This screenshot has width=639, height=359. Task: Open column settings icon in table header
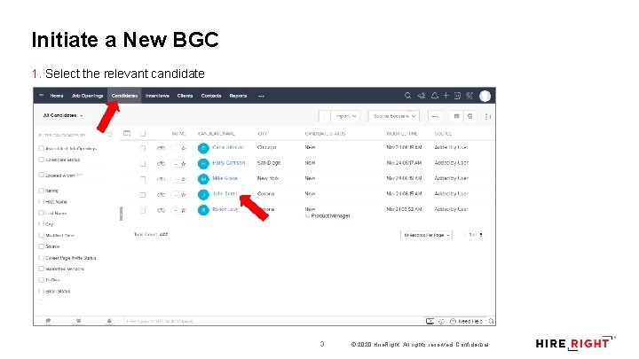pyautogui.click(x=127, y=133)
